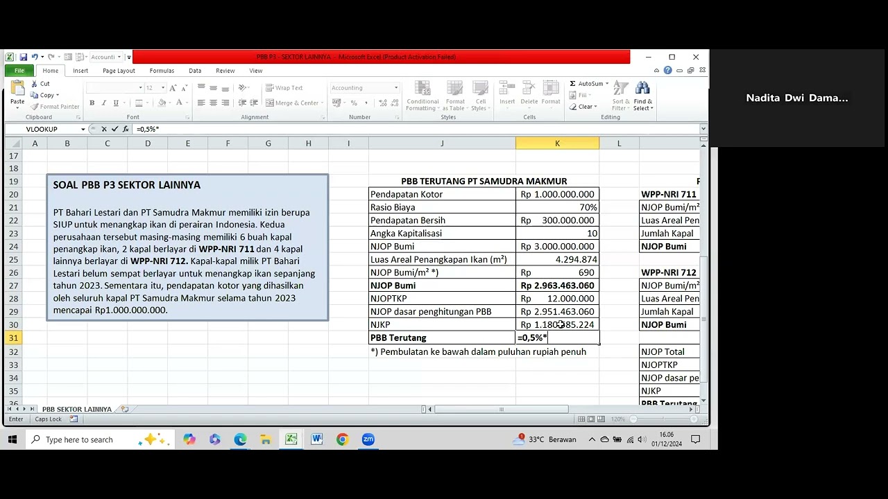This screenshot has width=888, height=499.
Task: Click the Font Color letter A
Action: click(178, 103)
